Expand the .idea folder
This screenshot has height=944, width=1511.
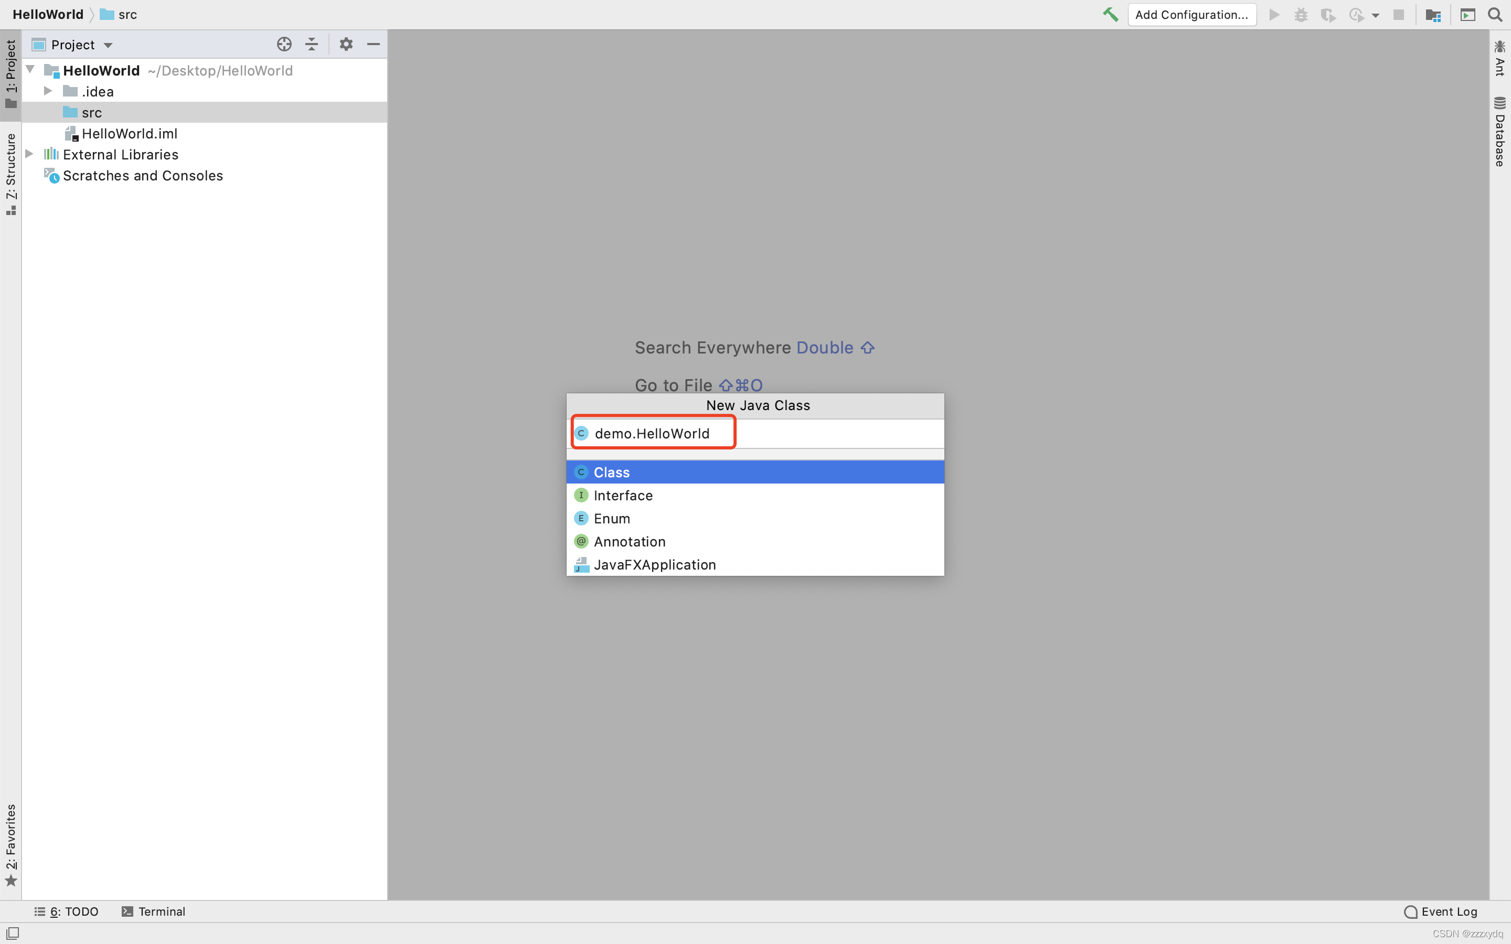pyautogui.click(x=49, y=91)
